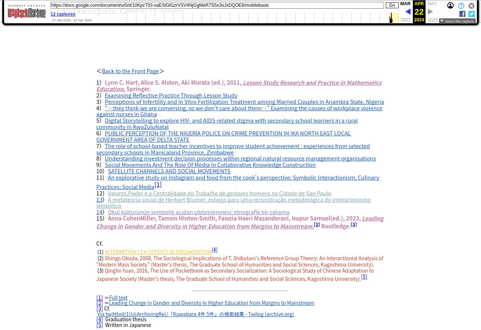
Task: Close the Wayback toolbar
Action: click(471, 6)
